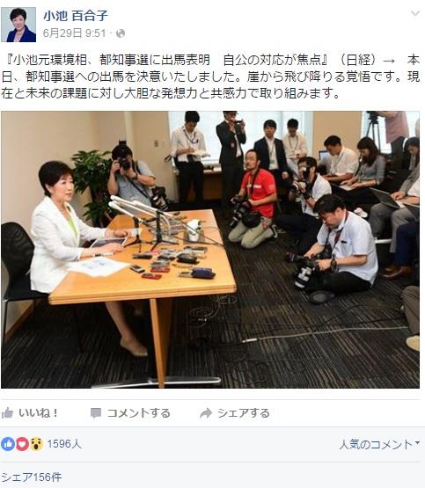Click the speech bubble comment icon
The width and height of the screenshot is (425, 488).
[x=96, y=413]
